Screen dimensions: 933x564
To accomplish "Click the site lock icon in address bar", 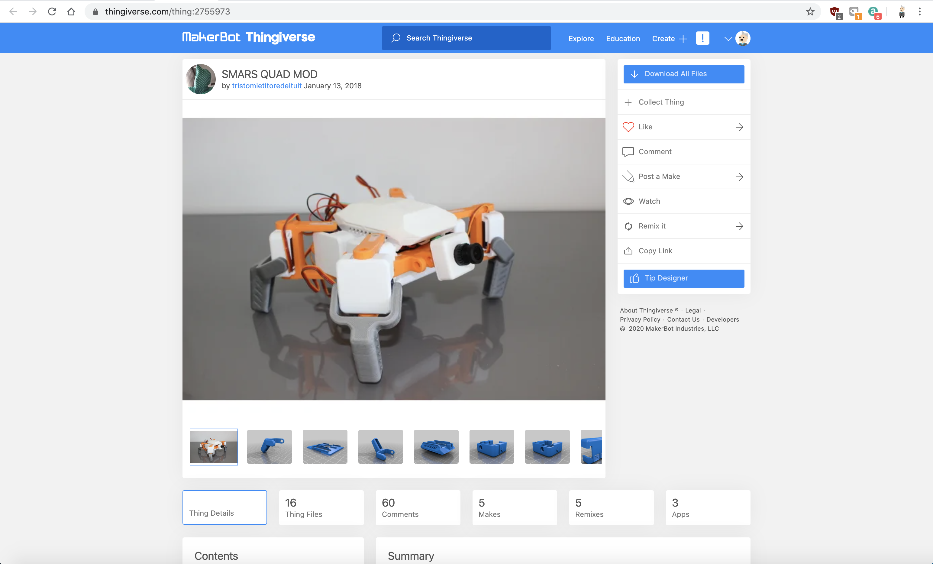I will (x=95, y=12).
